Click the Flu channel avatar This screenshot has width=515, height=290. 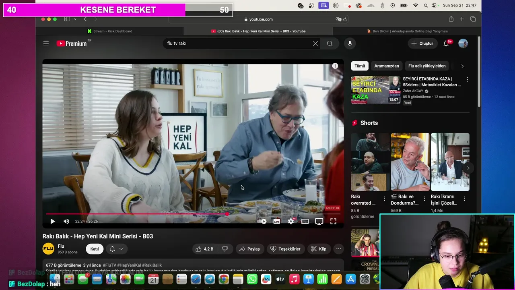(x=48, y=249)
